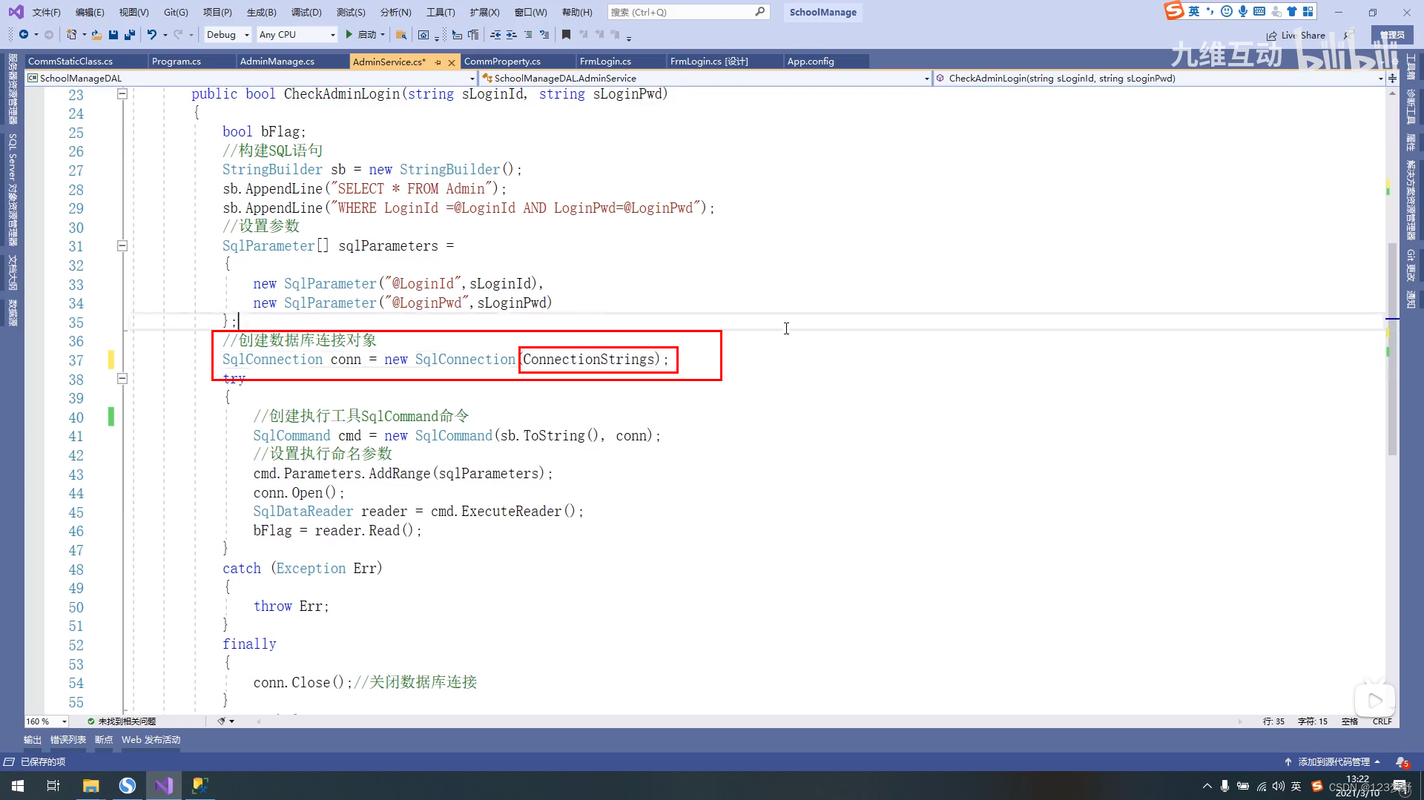Collapse the try block at line 38
Image resolution: width=1424 pixels, height=800 pixels.
pos(122,379)
